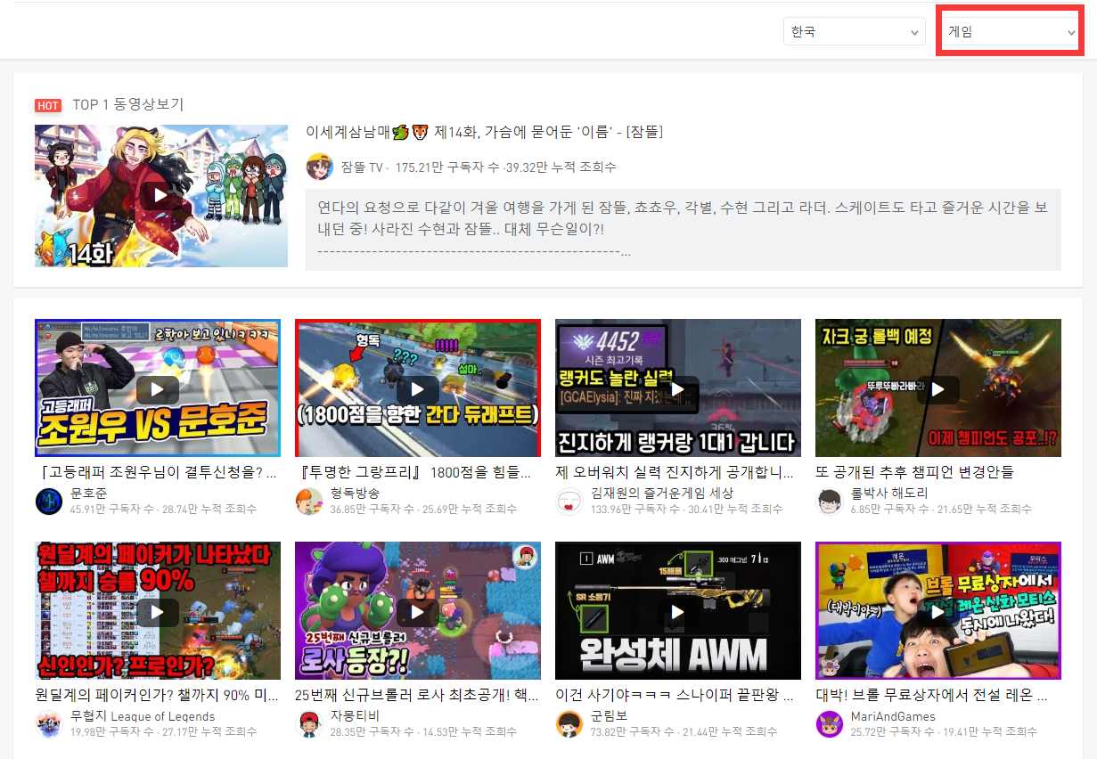Viewport: 1097px width, 759px height.
Task: Click 문호준 channel avatar icon
Action: (x=49, y=502)
